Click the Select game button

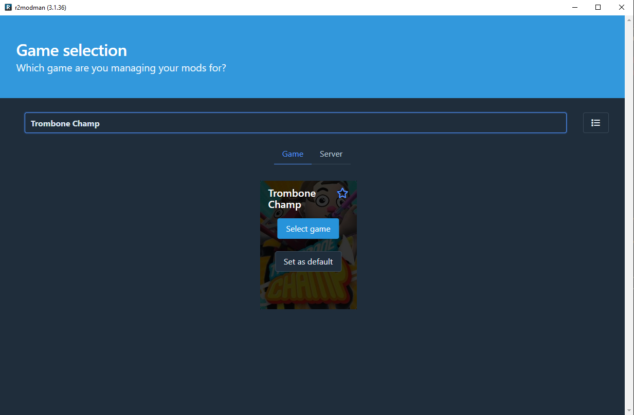(x=308, y=229)
